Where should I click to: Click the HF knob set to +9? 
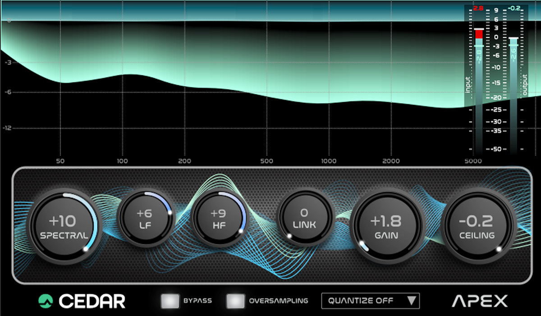click(219, 218)
